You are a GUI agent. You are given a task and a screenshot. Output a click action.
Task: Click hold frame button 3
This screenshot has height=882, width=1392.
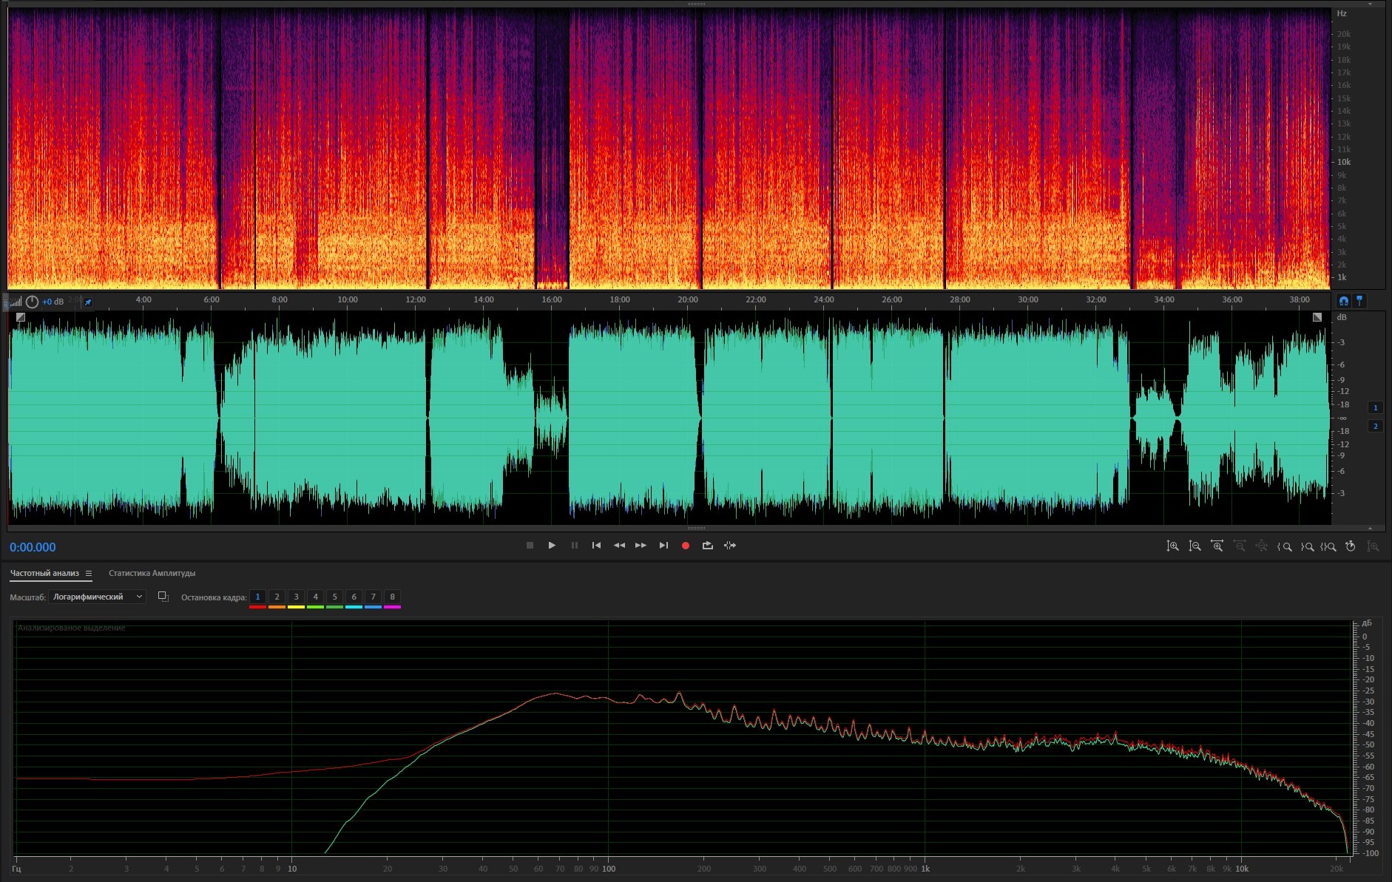tap(296, 597)
